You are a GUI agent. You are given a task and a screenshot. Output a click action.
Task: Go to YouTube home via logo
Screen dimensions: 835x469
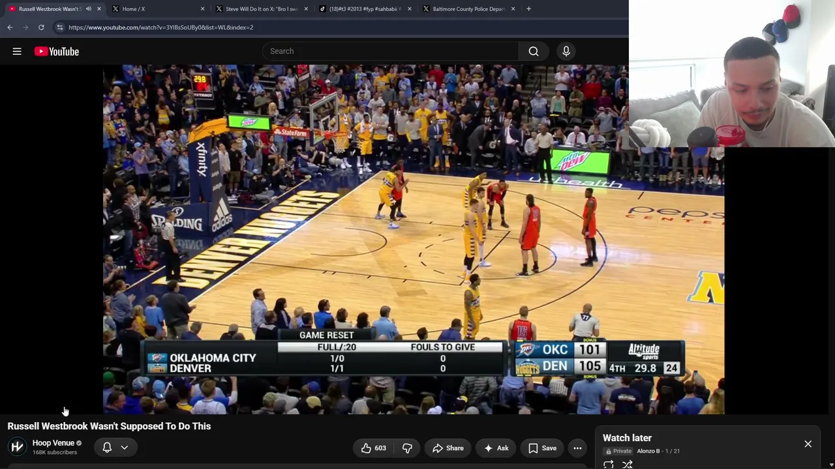[x=57, y=51]
